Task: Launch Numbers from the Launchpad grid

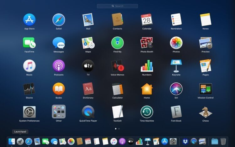Action: click(147, 66)
